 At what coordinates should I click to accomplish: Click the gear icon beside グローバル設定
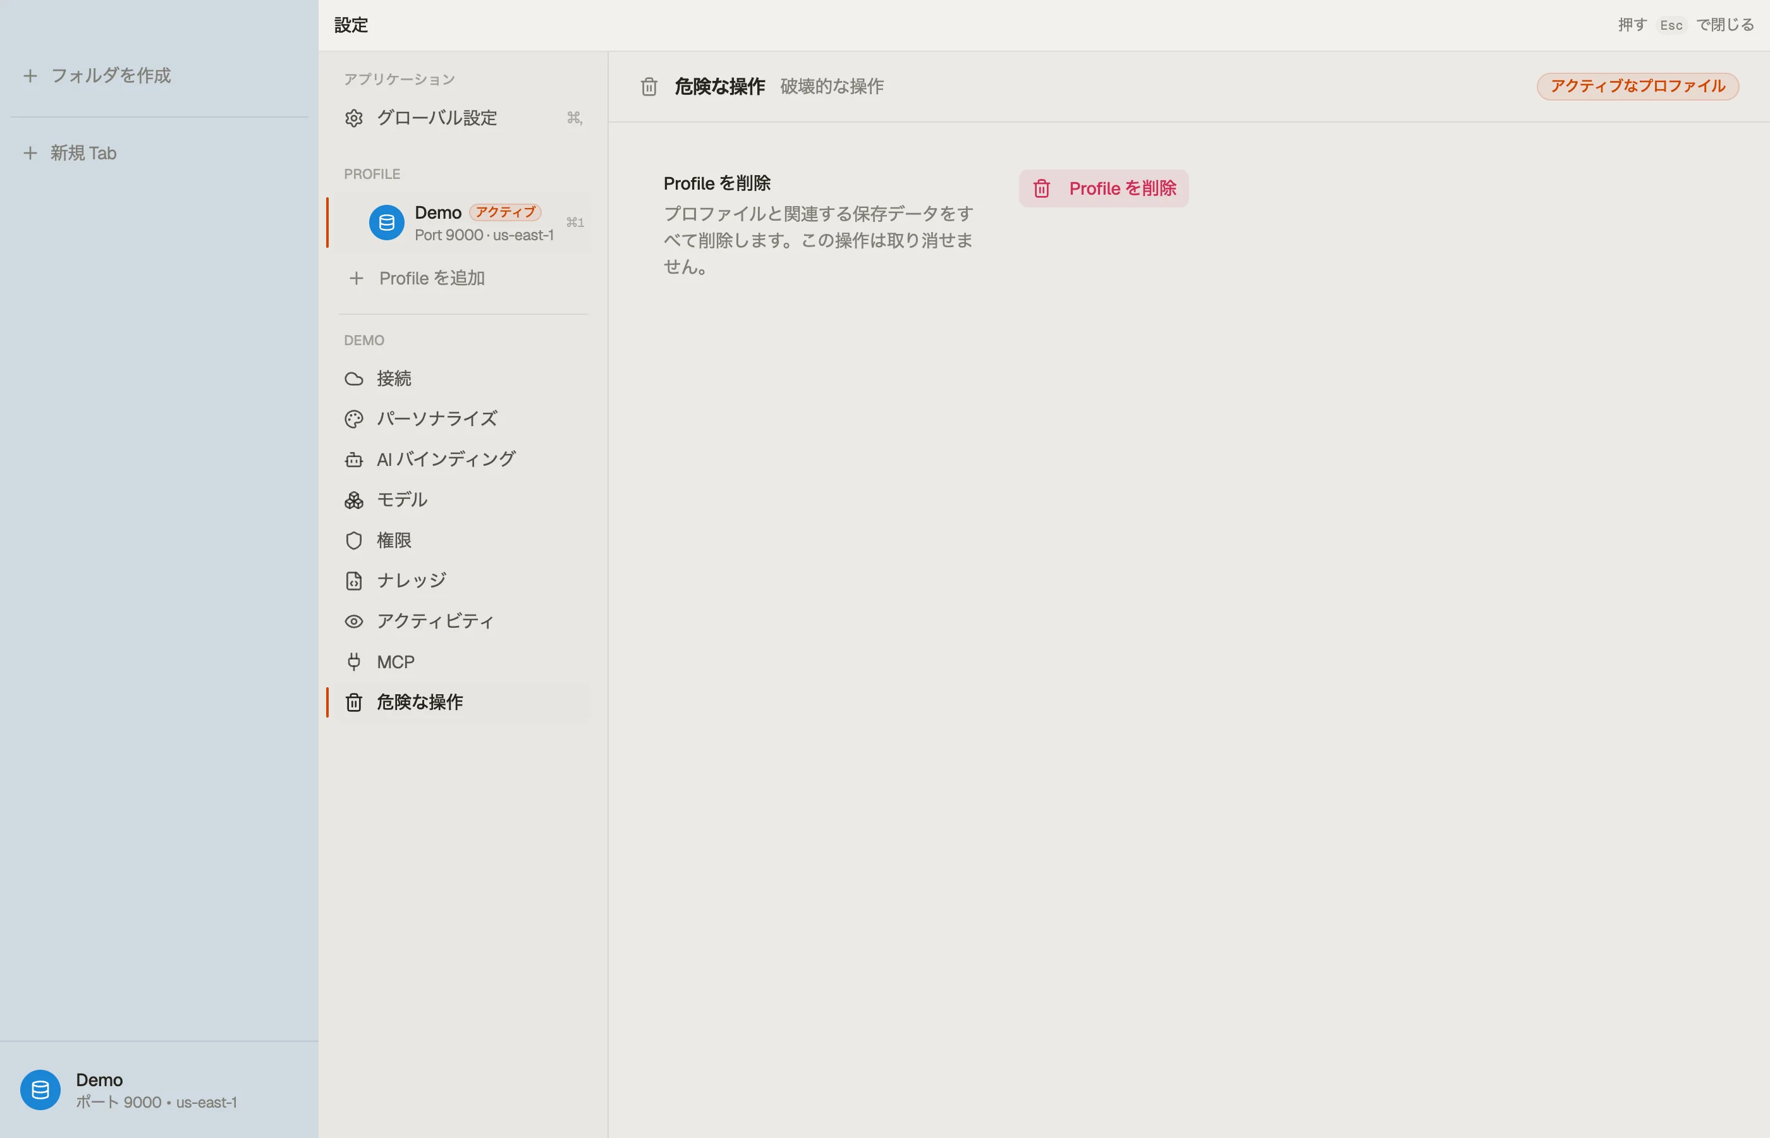[354, 118]
